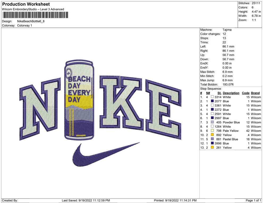Click the 'N#' column header
The image size is (263, 203).
tap(208, 93)
